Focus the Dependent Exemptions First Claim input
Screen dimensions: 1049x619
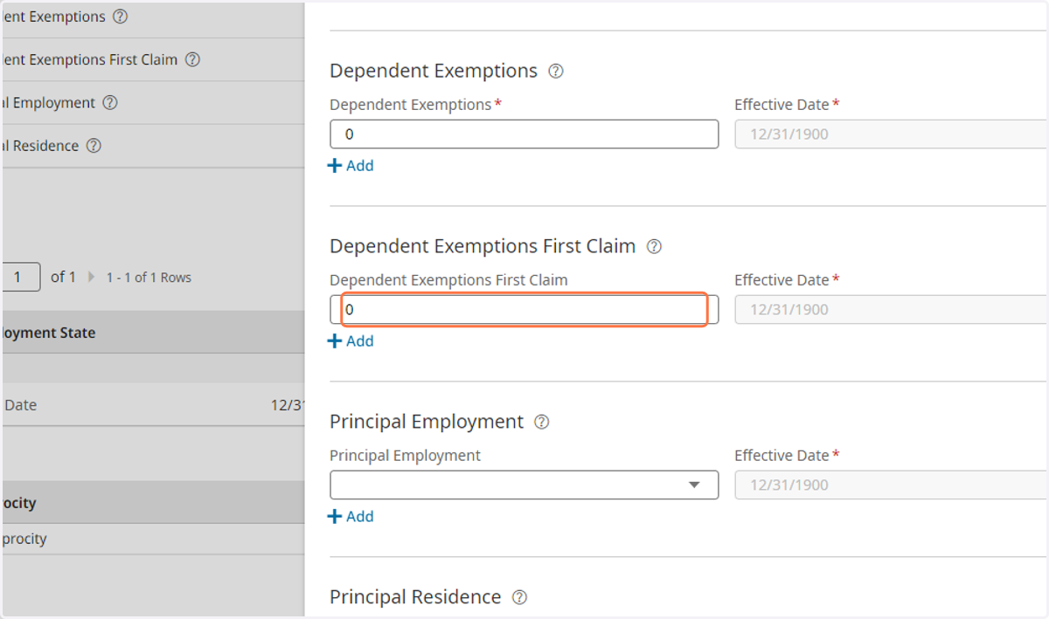click(x=524, y=310)
